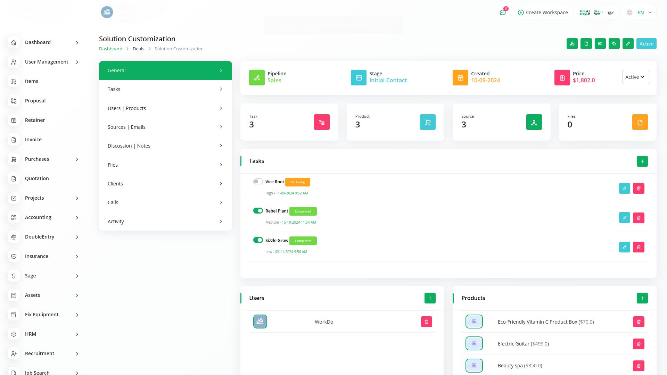Delete the Rebel Plant task

(x=639, y=218)
